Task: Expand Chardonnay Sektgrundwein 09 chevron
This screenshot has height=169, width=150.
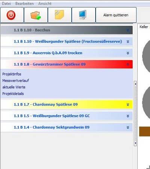Action: tap(128, 127)
